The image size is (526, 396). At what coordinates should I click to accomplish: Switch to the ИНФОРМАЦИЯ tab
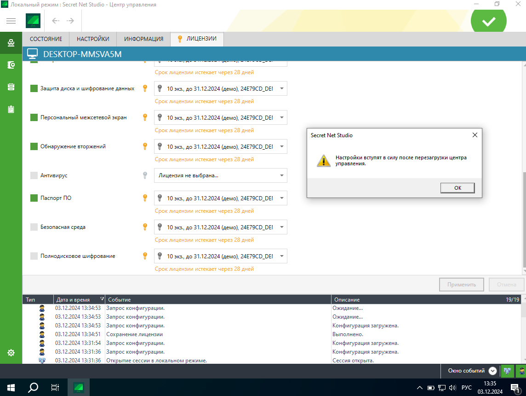[143, 39]
